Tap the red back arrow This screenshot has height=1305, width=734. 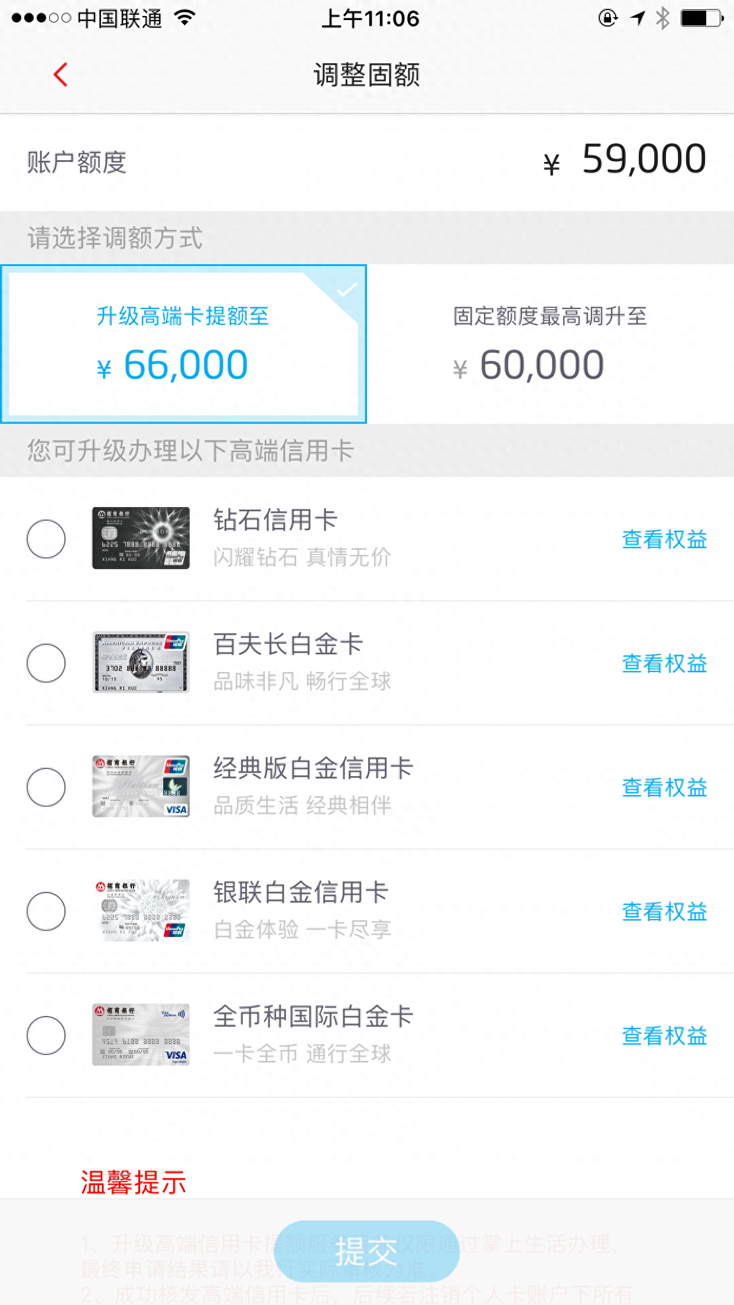coord(61,74)
